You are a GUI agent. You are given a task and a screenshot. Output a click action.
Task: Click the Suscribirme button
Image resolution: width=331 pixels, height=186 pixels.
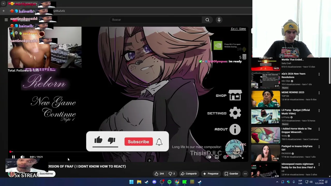46,174
